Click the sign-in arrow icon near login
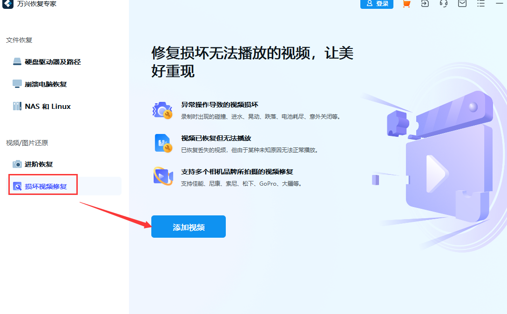 (x=425, y=4)
